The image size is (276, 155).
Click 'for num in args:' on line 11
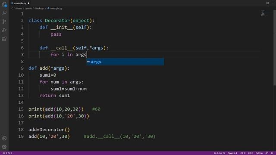61,82
